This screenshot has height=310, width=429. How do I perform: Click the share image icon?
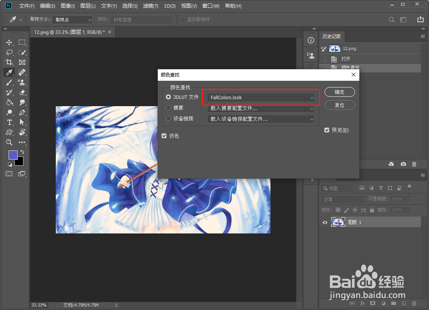click(420, 20)
